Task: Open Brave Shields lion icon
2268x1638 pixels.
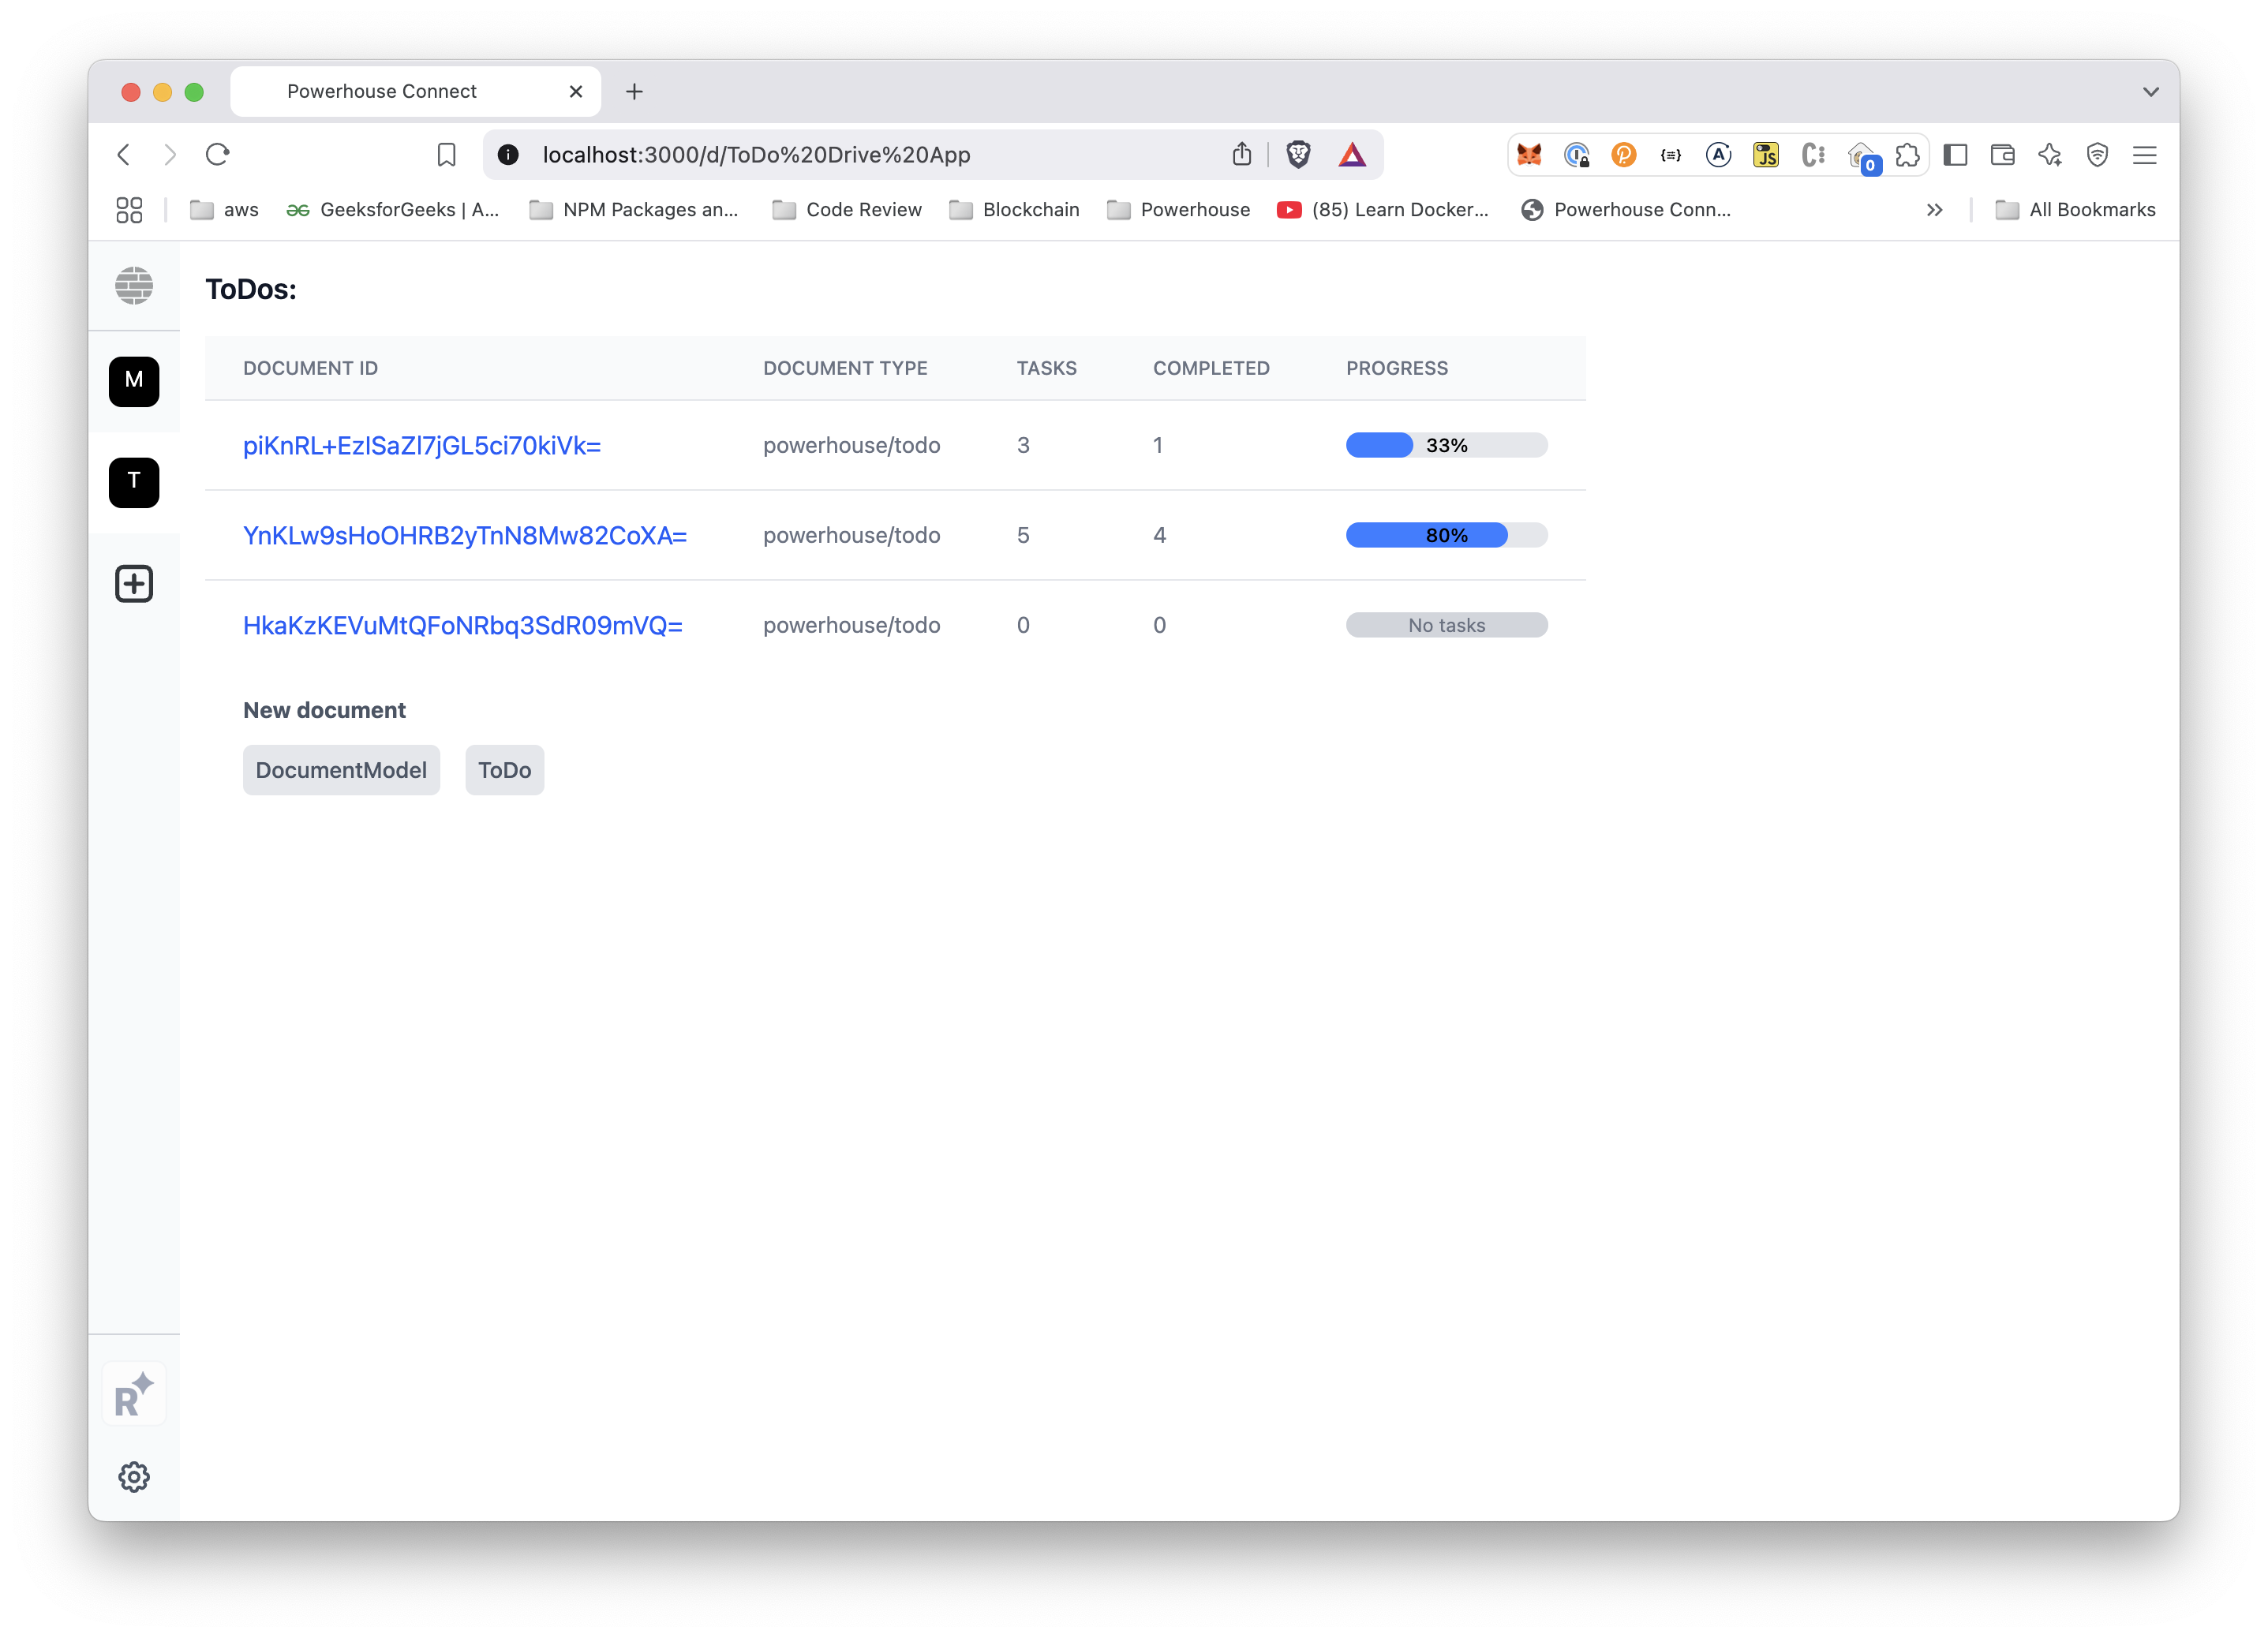Action: 1298,154
